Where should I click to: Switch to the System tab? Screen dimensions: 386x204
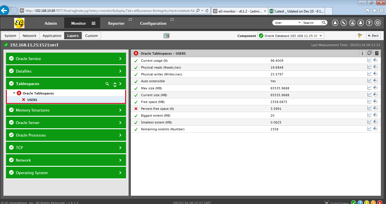tap(10, 36)
